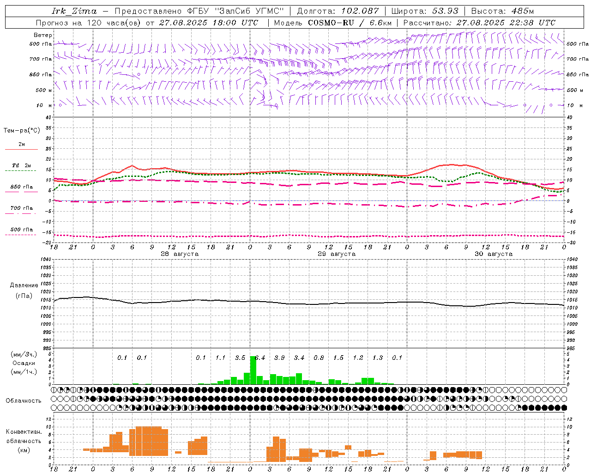Click the 29 августа date label
591x473 pixels.
click(336, 254)
